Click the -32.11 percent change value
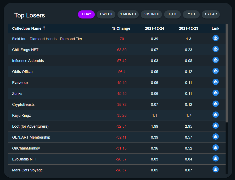The height and width of the screenshot is (180, 235). (121, 137)
